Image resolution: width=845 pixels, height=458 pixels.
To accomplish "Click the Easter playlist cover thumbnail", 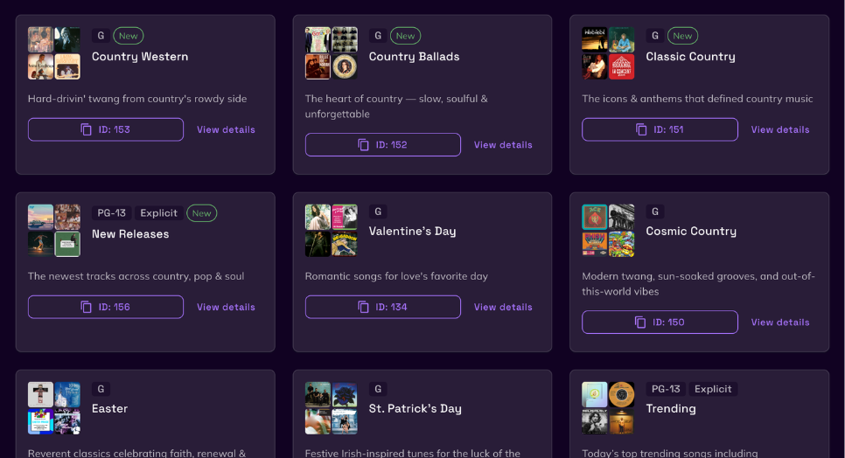I will (x=54, y=408).
